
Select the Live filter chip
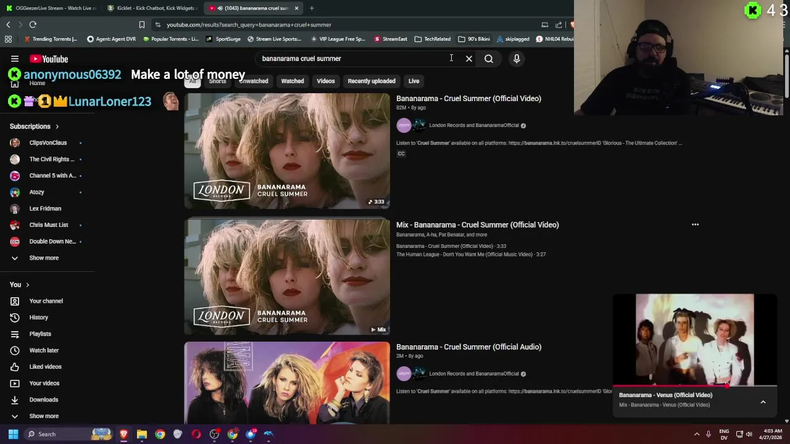[414, 81]
